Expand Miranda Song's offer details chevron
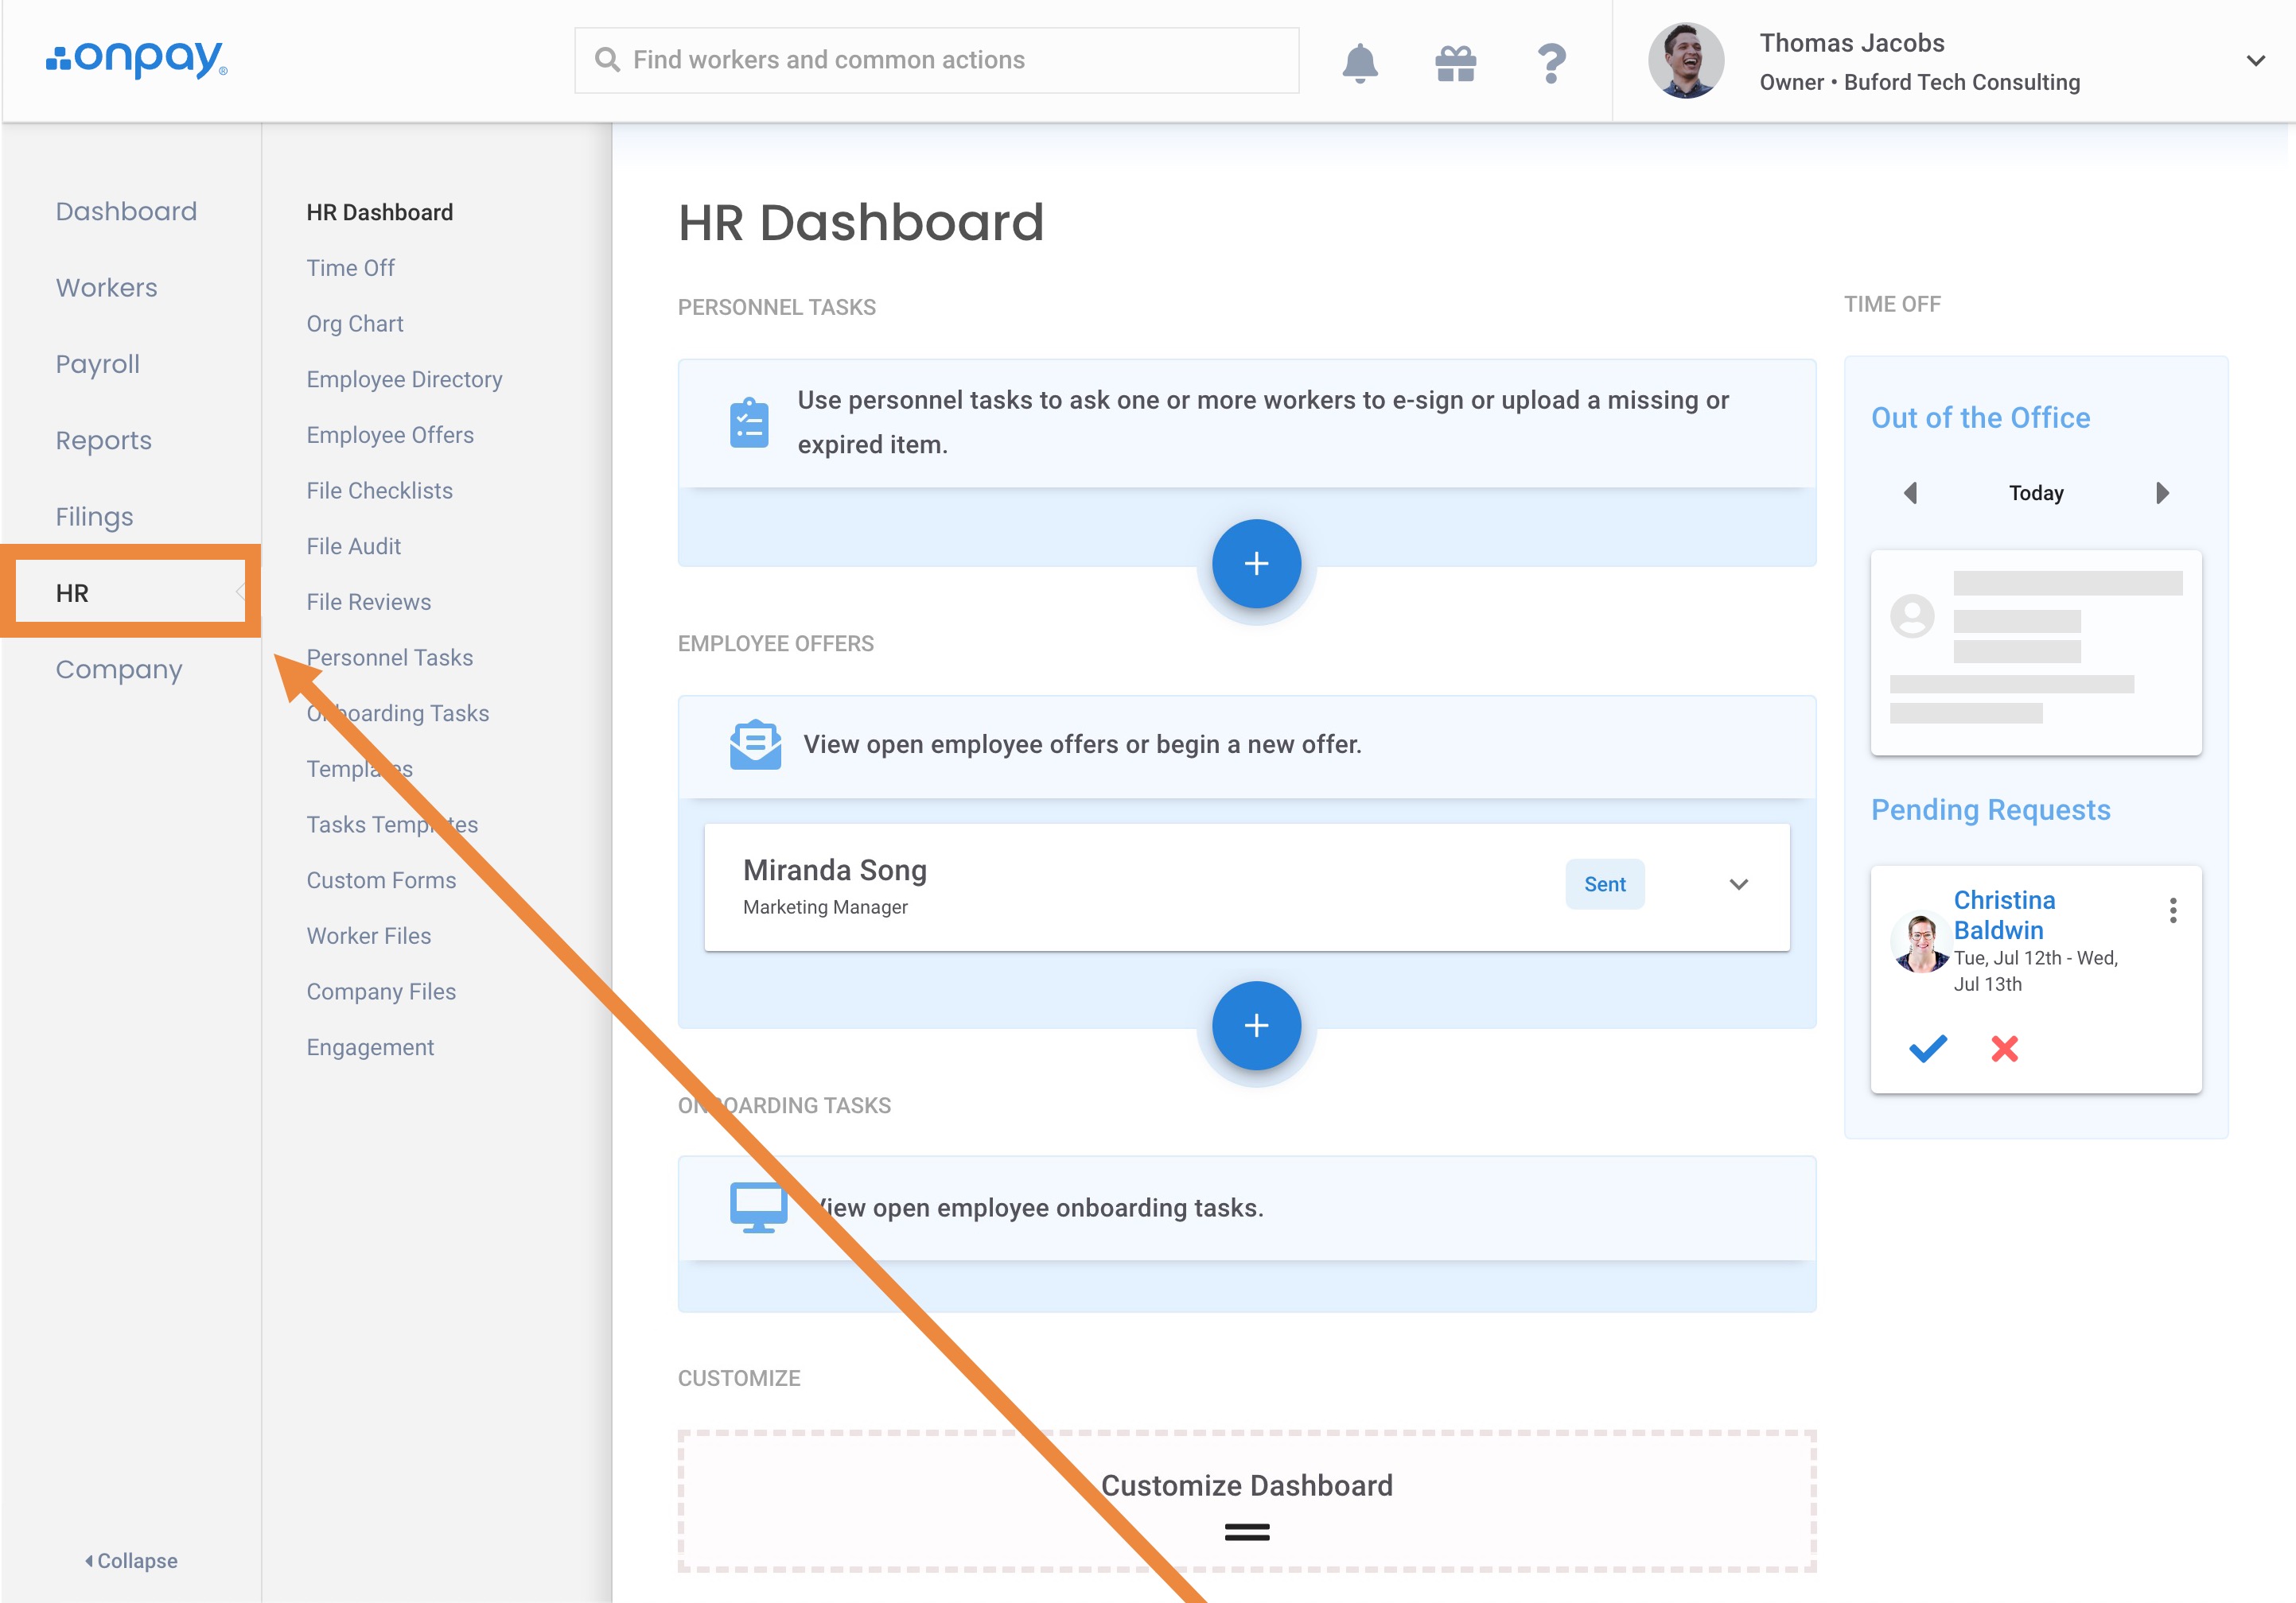This screenshot has height=1603, width=2296. [x=1738, y=884]
